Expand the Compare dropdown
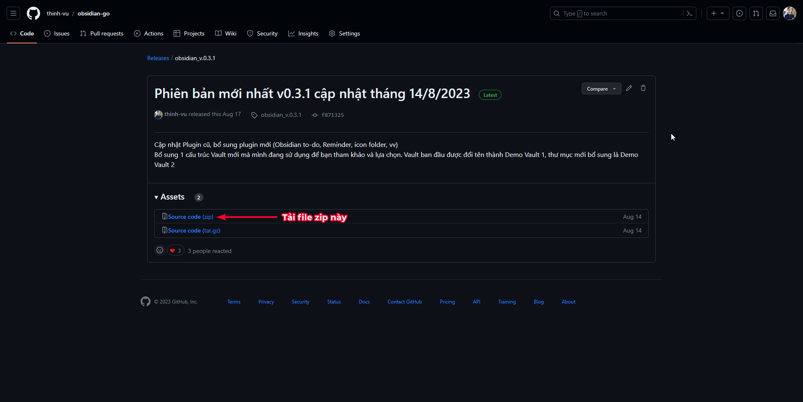The width and height of the screenshot is (803, 402). coord(601,88)
